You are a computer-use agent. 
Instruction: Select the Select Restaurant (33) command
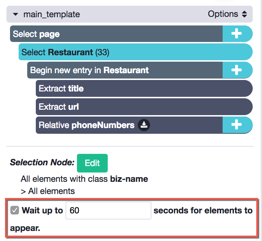(136, 52)
